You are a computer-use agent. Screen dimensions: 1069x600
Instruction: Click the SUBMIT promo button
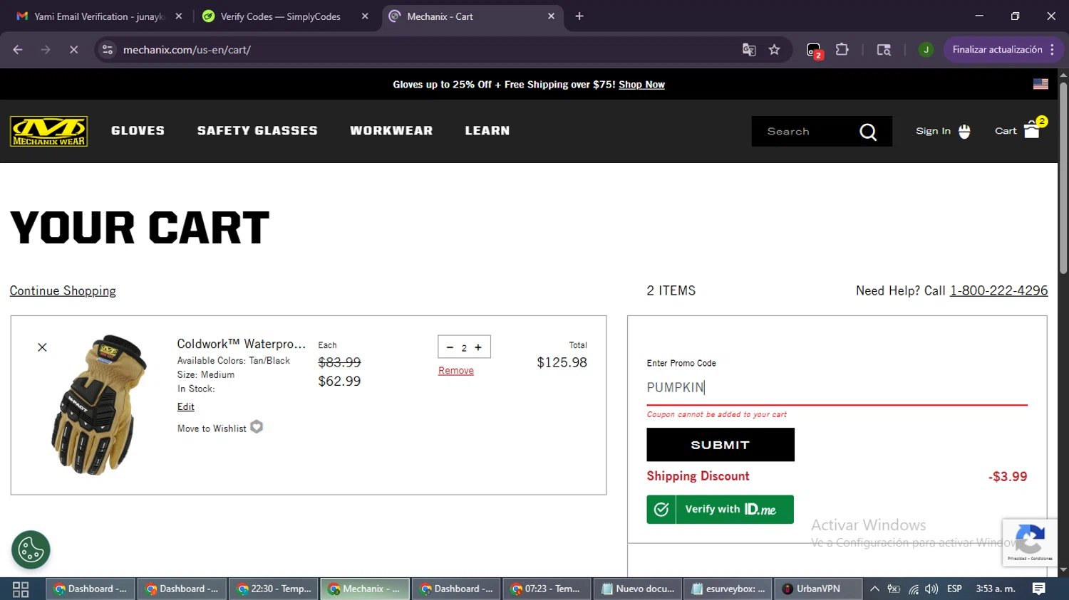coord(721,445)
